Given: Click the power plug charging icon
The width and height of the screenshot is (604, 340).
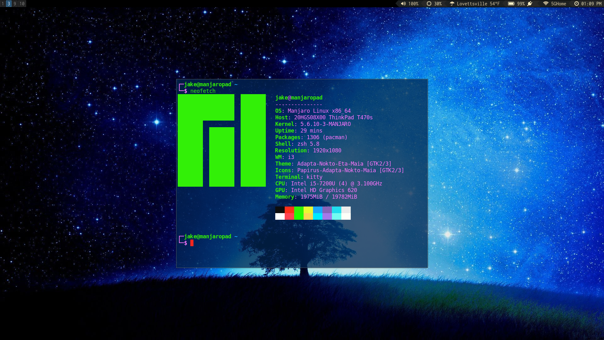Looking at the screenshot, I should [530, 4].
